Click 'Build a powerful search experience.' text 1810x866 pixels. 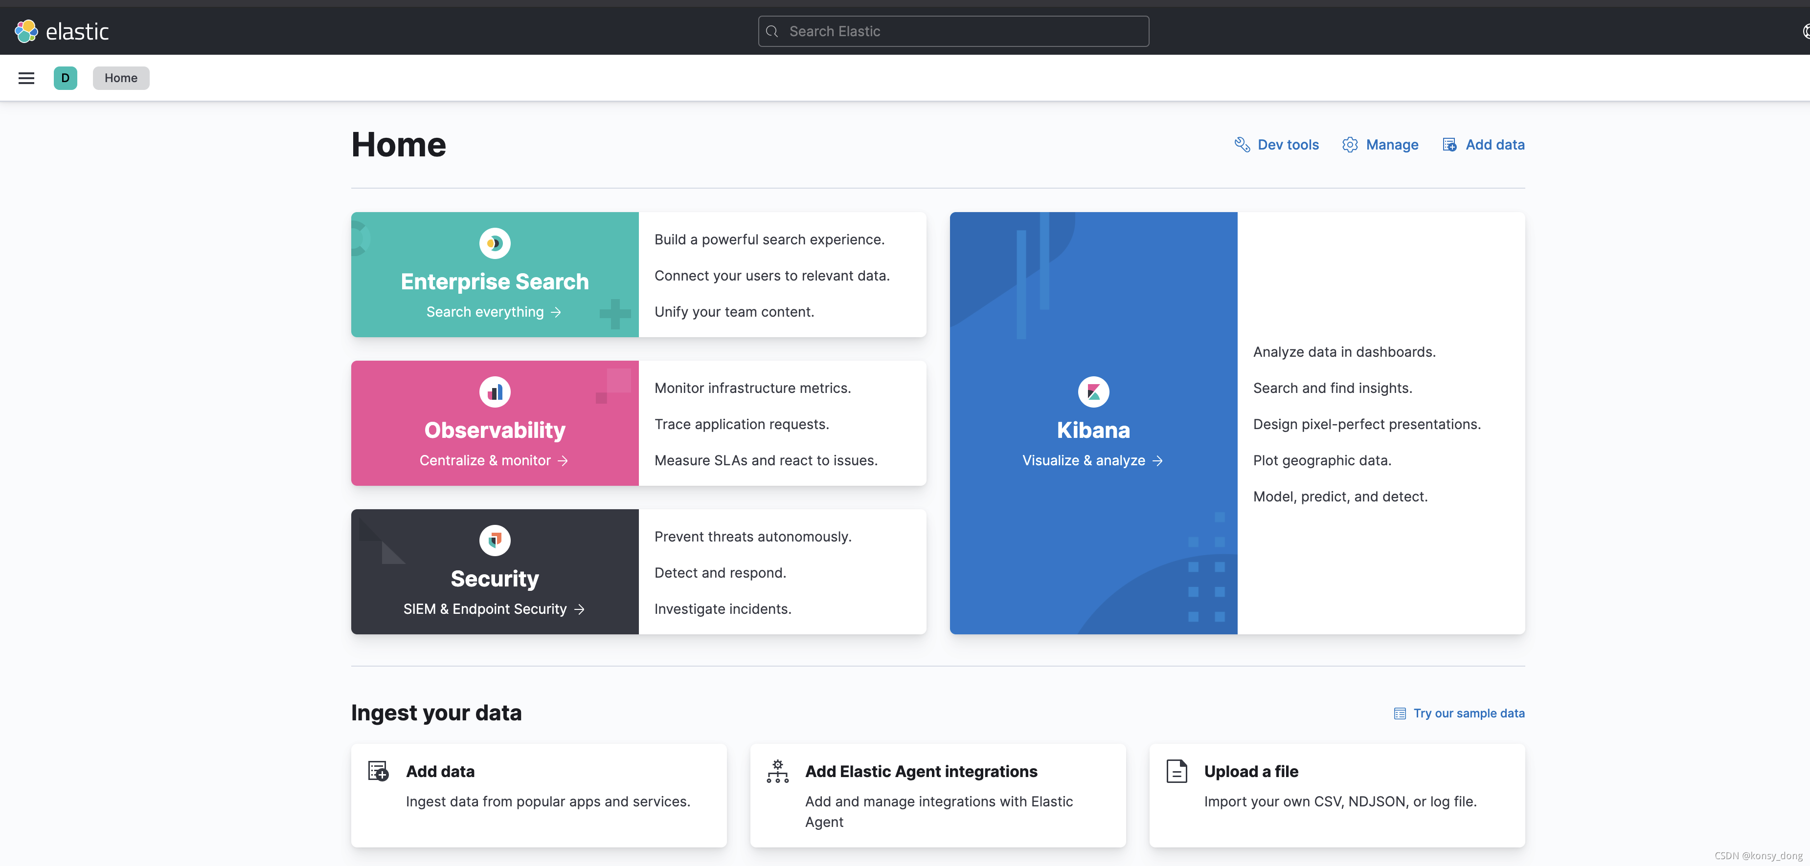pyautogui.click(x=769, y=239)
